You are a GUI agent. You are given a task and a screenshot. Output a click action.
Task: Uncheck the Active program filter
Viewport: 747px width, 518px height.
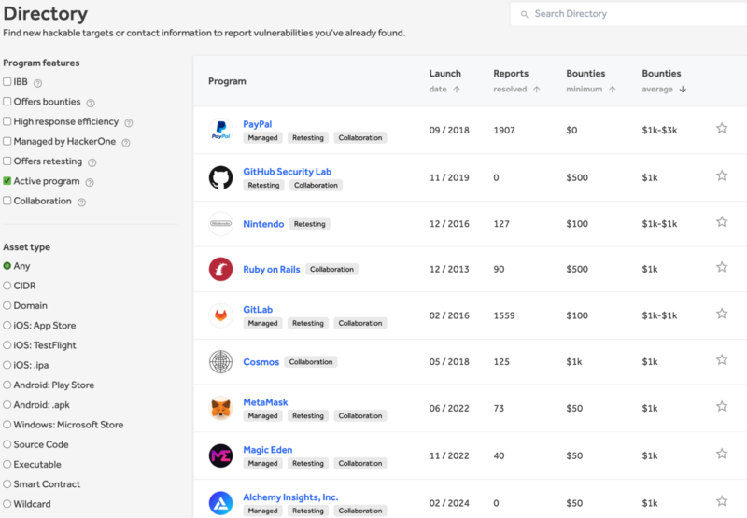(x=7, y=181)
